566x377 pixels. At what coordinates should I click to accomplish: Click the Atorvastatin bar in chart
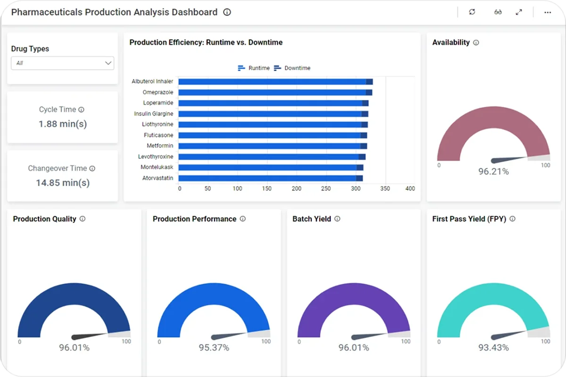pyautogui.click(x=266, y=178)
